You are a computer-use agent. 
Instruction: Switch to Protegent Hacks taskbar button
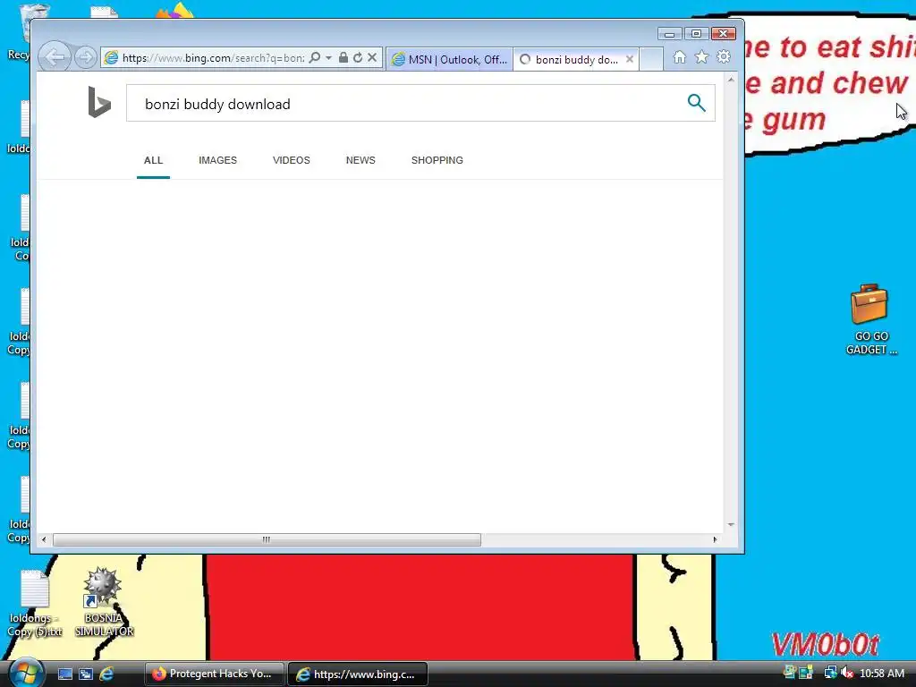(x=214, y=674)
